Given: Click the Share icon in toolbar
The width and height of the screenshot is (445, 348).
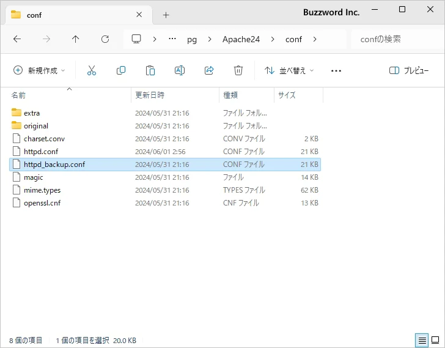Looking at the screenshot, I should 209,70.
